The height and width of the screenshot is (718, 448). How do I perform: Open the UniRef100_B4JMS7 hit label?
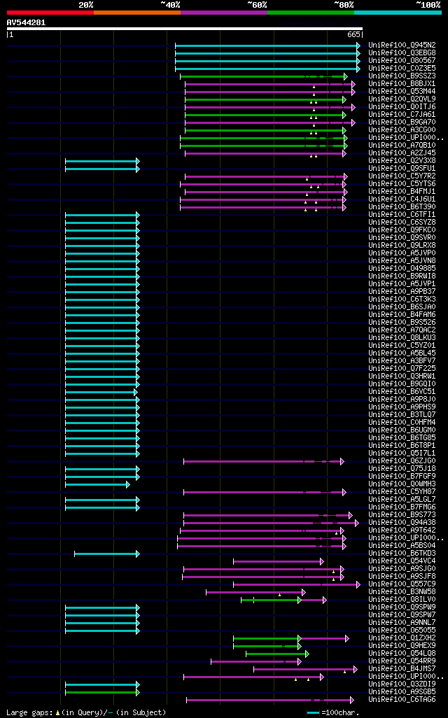coord(402,668)
